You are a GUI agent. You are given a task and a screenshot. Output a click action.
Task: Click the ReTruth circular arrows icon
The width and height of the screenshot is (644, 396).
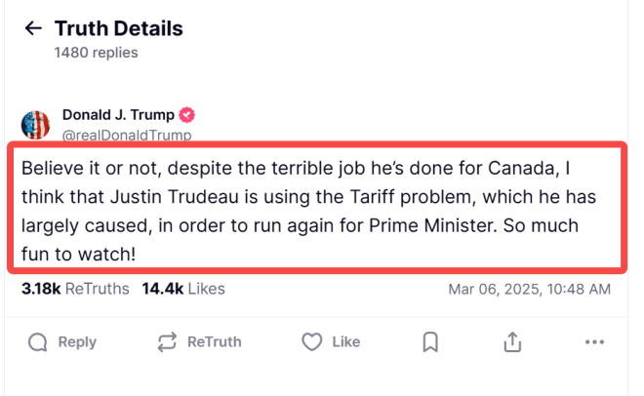[167, 341]
